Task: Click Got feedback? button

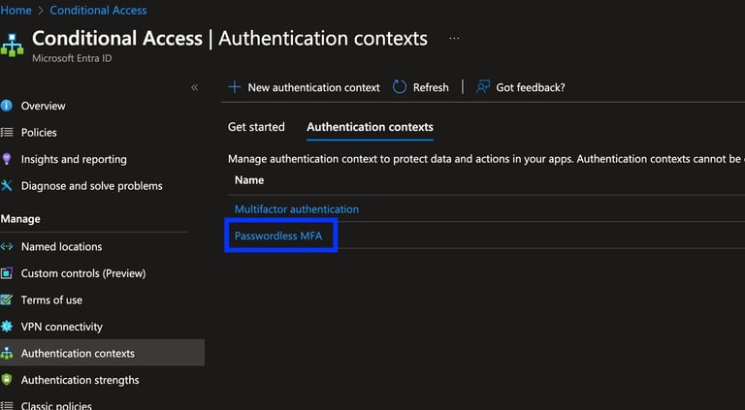Action: (x=520, y=87)
